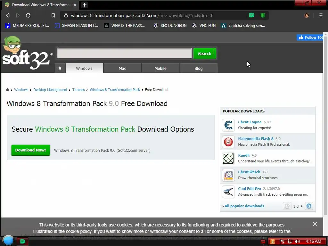This screenshot has width=328, height=246.
Task: Open the VNC FUN bookmark
Action: pyautogui.click(x=204, y=26)
